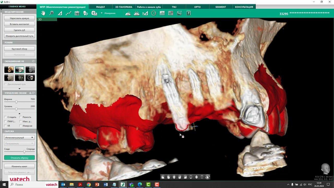
Task: Enable the Макс. р... checkbox
Action: coord(21,121)
